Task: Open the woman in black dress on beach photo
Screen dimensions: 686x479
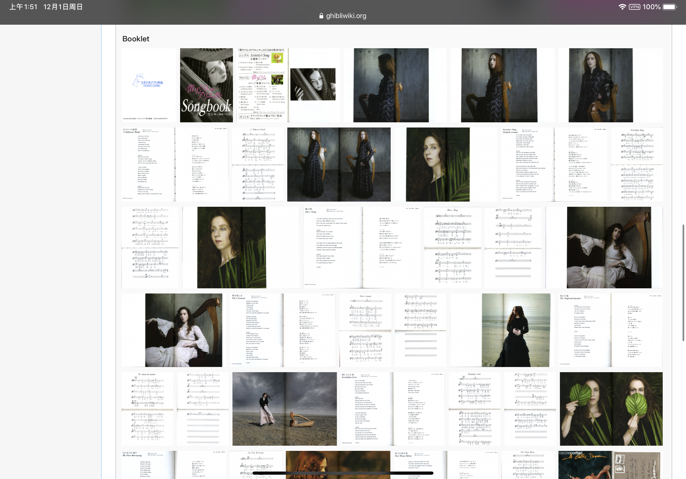Action: point(502,330)
